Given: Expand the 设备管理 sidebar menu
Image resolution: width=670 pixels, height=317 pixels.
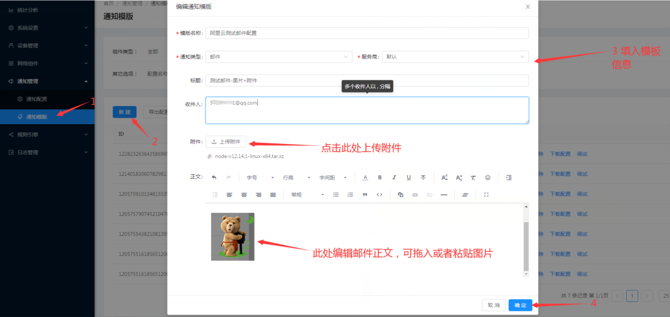Looking at the screenshot, I should (47, 46).
